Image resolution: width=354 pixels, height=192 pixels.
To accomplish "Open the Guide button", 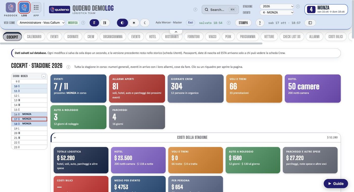I will [336, 184].
